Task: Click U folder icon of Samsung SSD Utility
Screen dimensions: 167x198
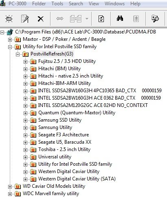Action: pos(33,120)
